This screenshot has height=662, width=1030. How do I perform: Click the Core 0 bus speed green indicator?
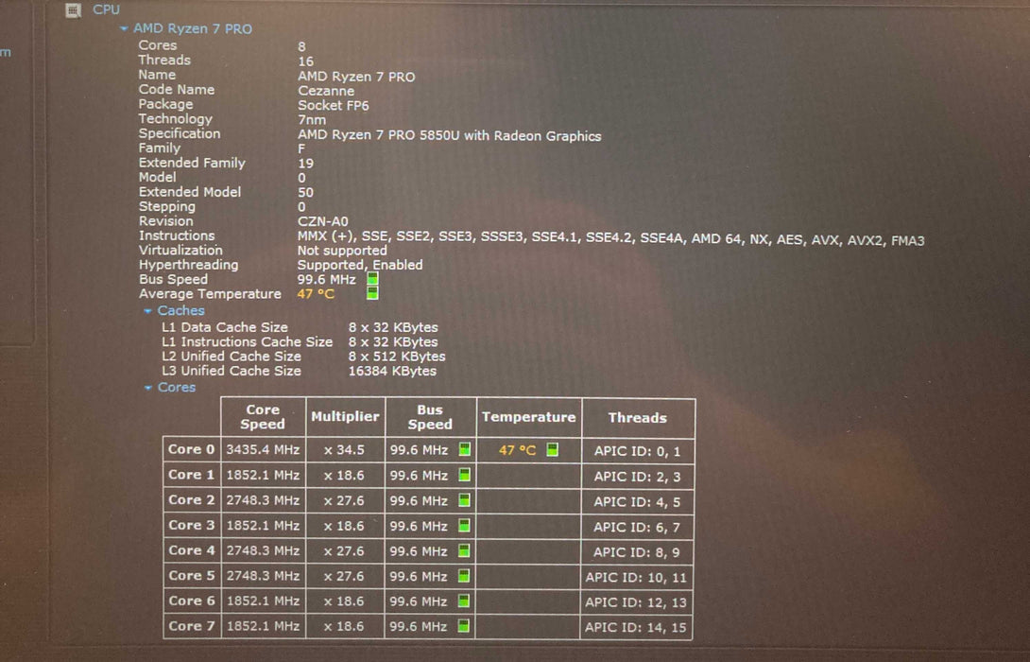(464, 449)
